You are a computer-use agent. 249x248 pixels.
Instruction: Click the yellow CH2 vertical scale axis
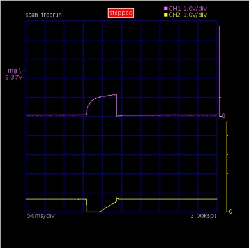(227, 166)
